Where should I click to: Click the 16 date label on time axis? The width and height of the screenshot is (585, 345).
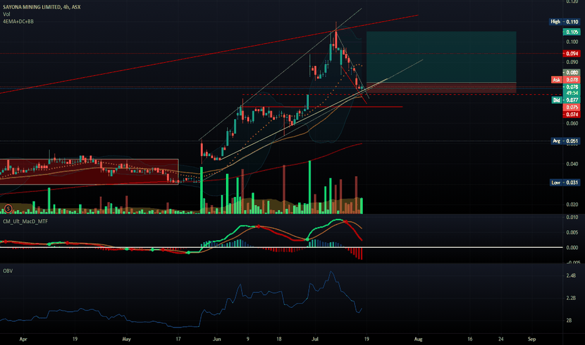click(x=470, y=339)
